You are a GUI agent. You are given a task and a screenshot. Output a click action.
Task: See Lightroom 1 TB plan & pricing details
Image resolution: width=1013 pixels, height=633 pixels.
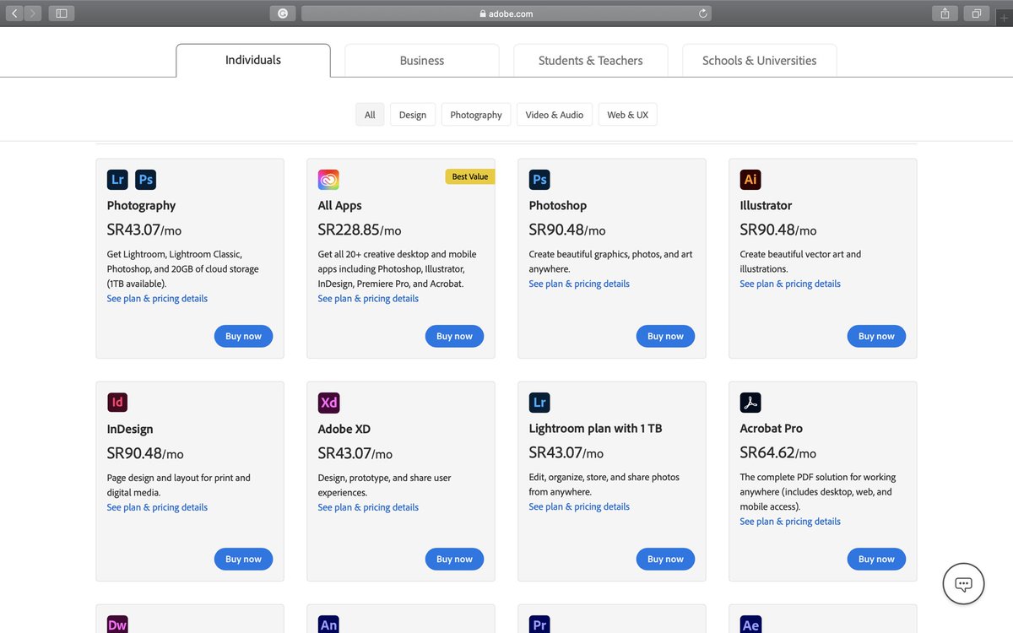579,506
